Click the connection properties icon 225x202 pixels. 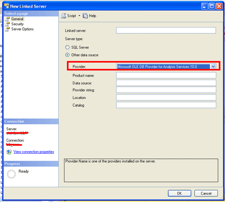9,152
